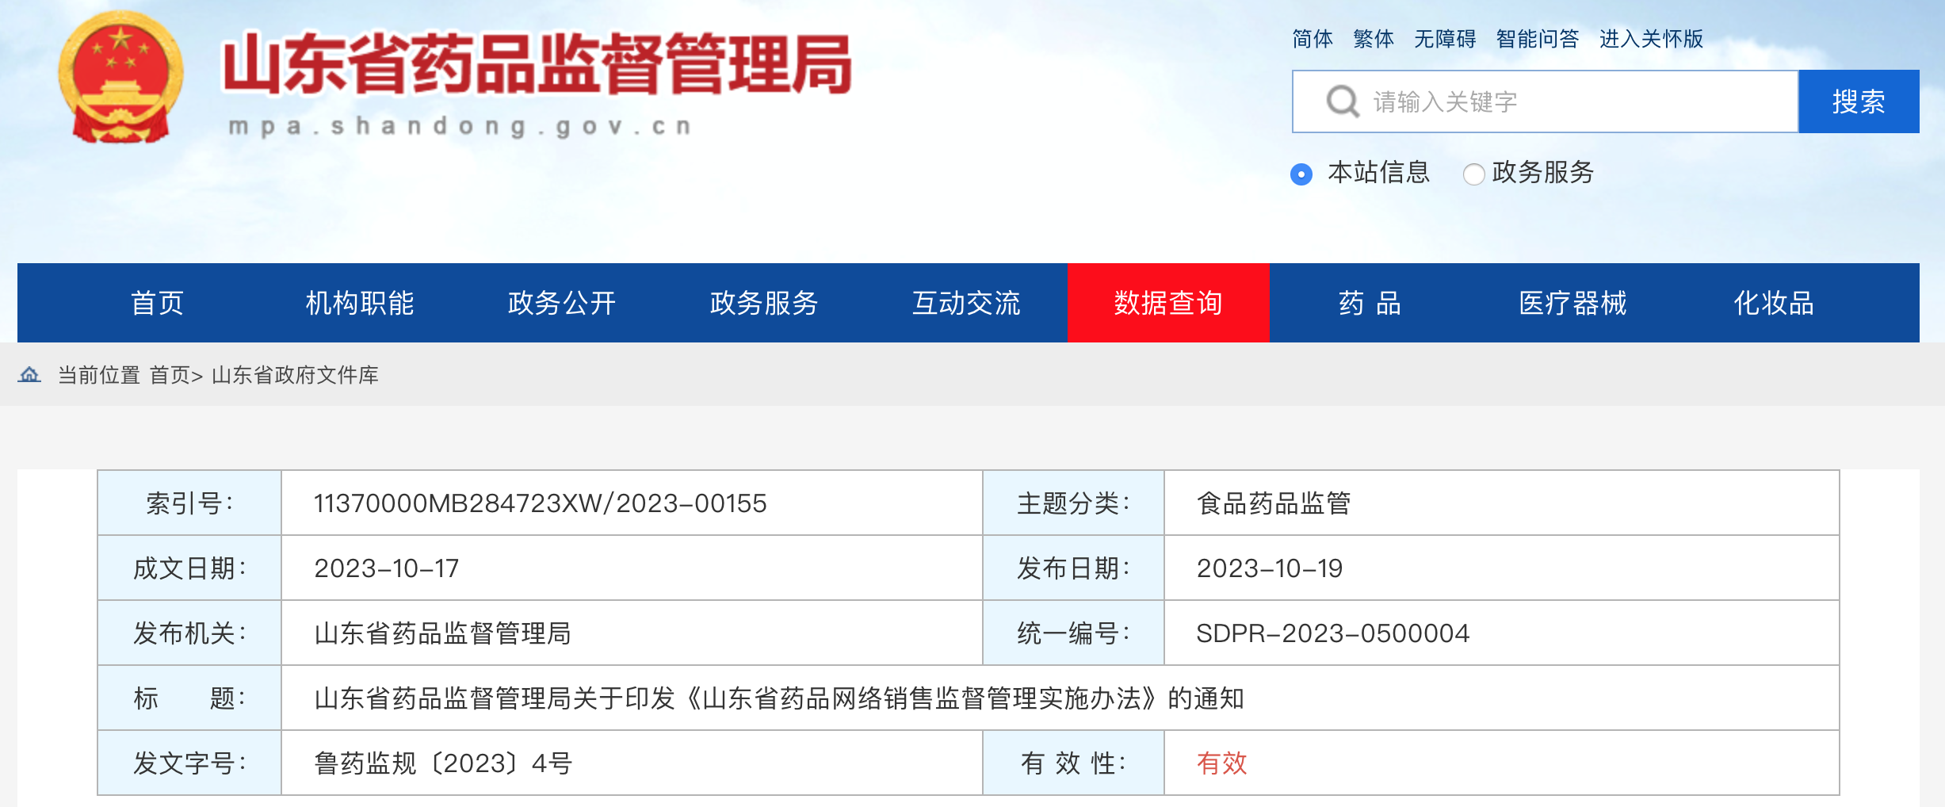The image size is (1945, 807).
Task: Open the 首页 navigation tab
Action: coord(158,303)
